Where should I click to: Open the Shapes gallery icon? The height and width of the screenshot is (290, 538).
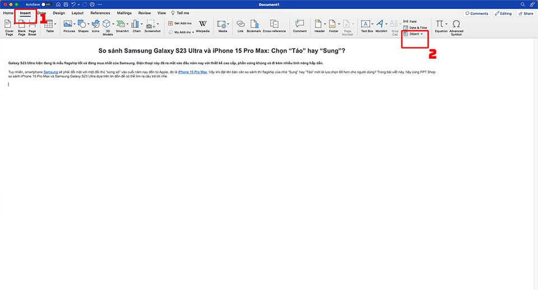(82, 24)
